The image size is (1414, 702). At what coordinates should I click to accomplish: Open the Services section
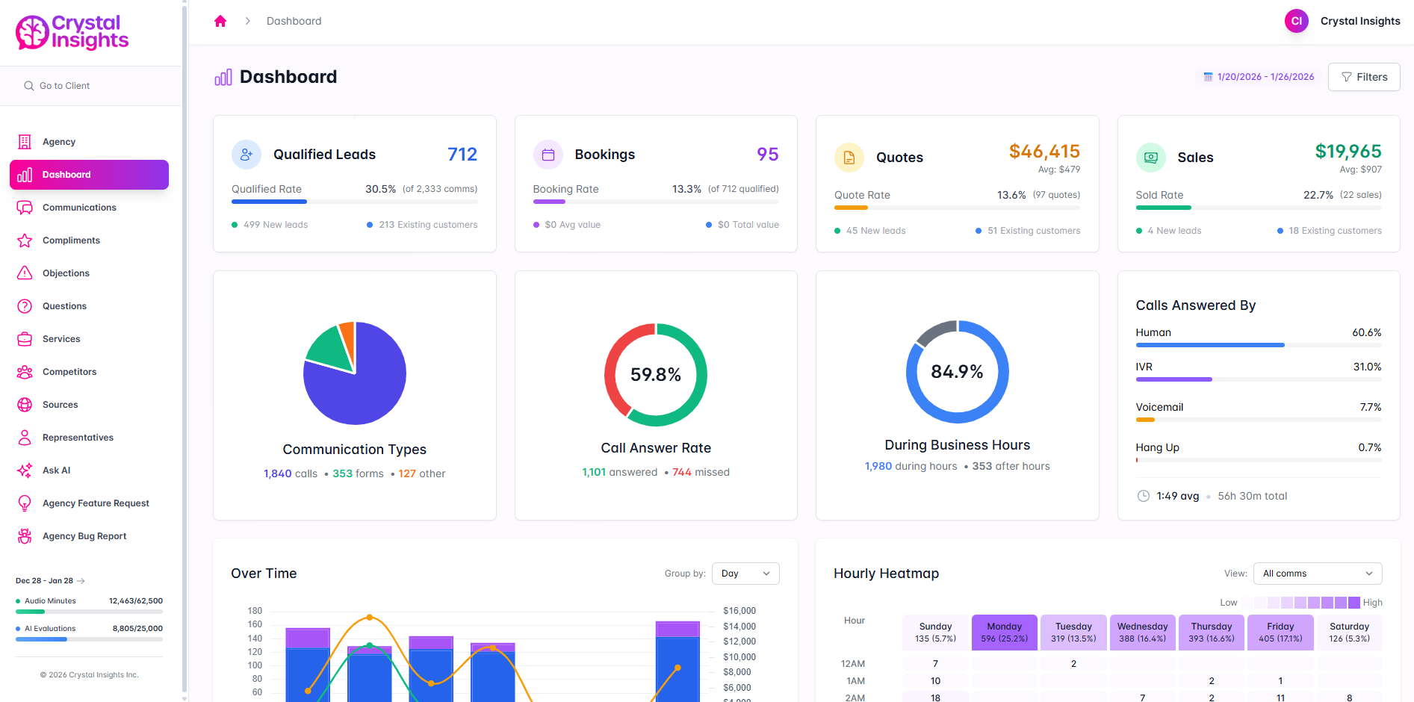[x=61, y=338]
